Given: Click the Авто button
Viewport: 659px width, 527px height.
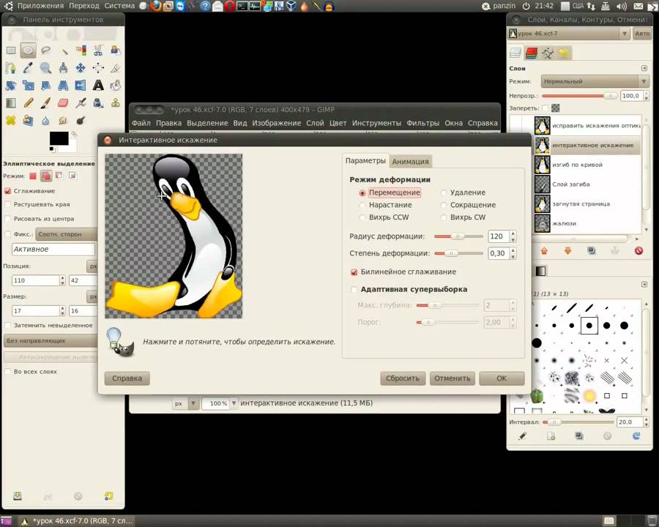Looking at the screenshot, I should (x=642, y=33).
